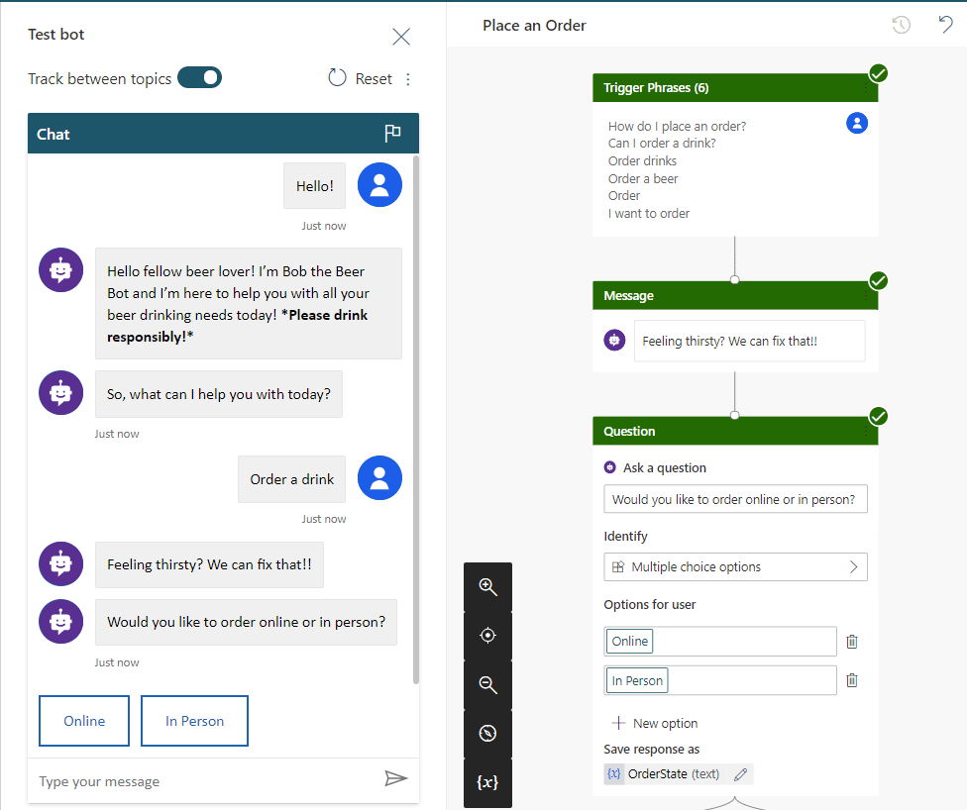This screenshot has height=810, width=967.
Task: Delete the In Person option trash icon
Action: (x=852, y=680)
